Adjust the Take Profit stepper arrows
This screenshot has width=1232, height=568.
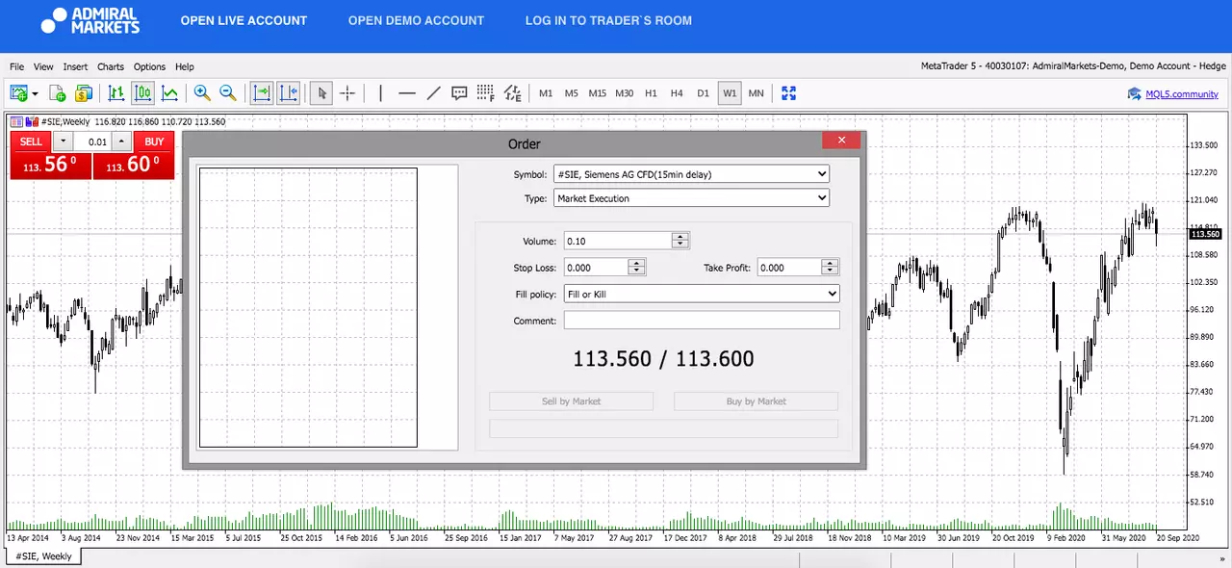click(831, 268)
